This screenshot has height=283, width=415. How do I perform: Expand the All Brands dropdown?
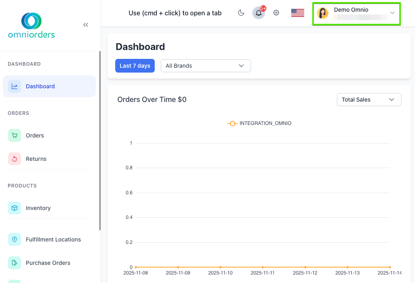coord(205,66)
